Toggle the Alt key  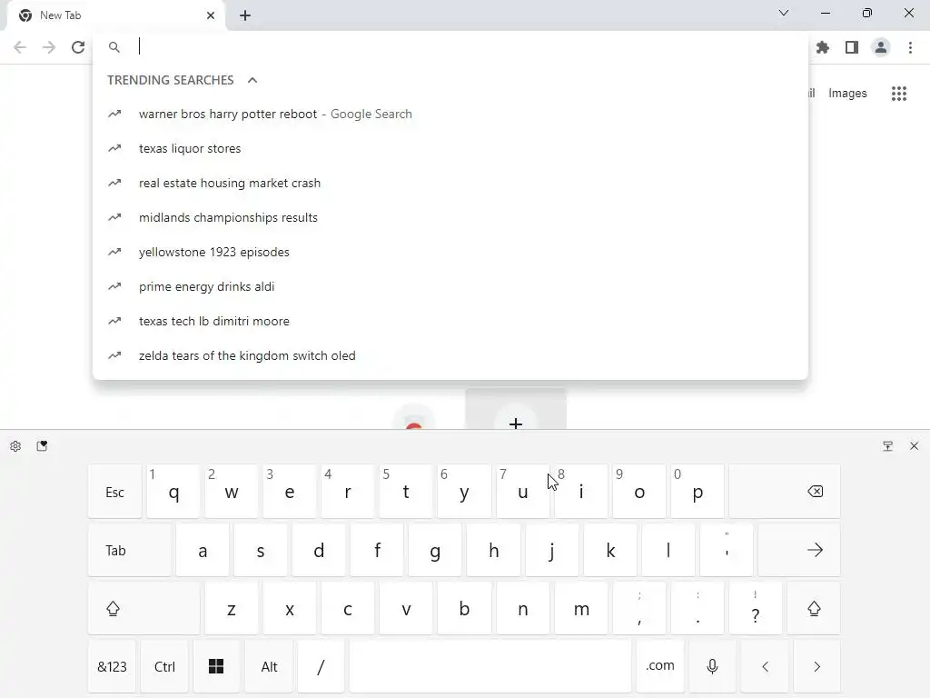(269, 666)
